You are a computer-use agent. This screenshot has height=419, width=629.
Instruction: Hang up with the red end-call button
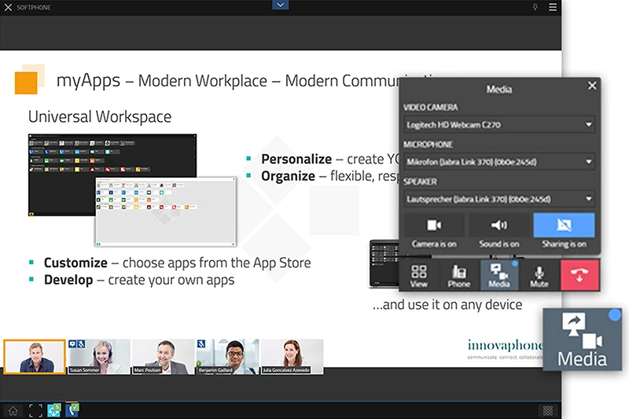tap(580, 275)
